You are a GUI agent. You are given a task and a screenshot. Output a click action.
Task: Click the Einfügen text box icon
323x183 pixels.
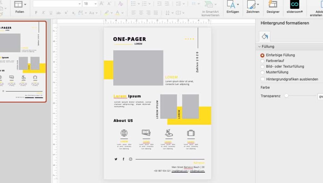click(231, 5)
